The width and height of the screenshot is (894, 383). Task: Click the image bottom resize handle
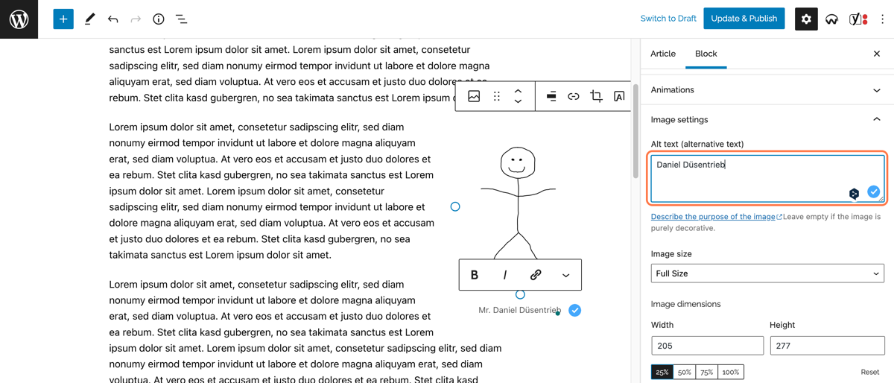520,294
